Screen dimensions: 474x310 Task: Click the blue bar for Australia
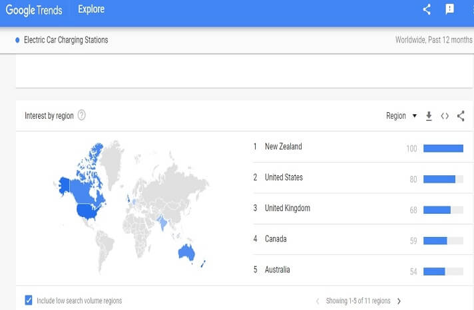click(434, 271)
